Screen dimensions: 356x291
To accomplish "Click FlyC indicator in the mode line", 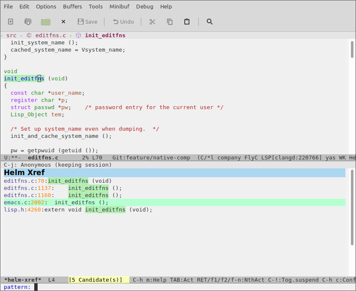I will click(251, 158).
